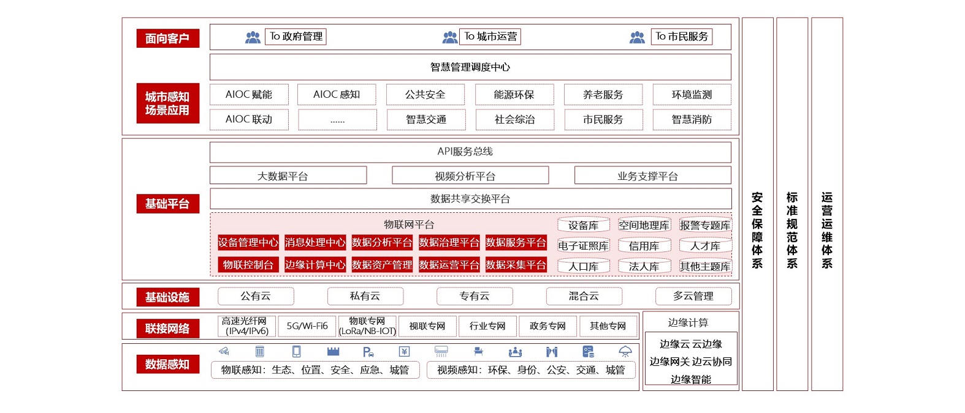The width and height of the screenshot is (965, 413).
Task: Click the 电子证照库 database cylinder
Action: tap(583, 246)
